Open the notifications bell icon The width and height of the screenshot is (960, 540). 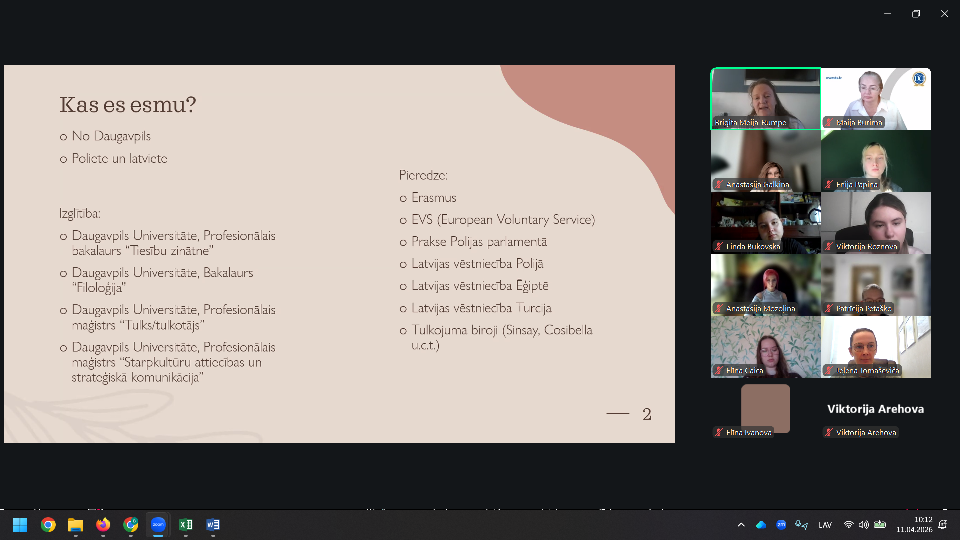(943, 525)
